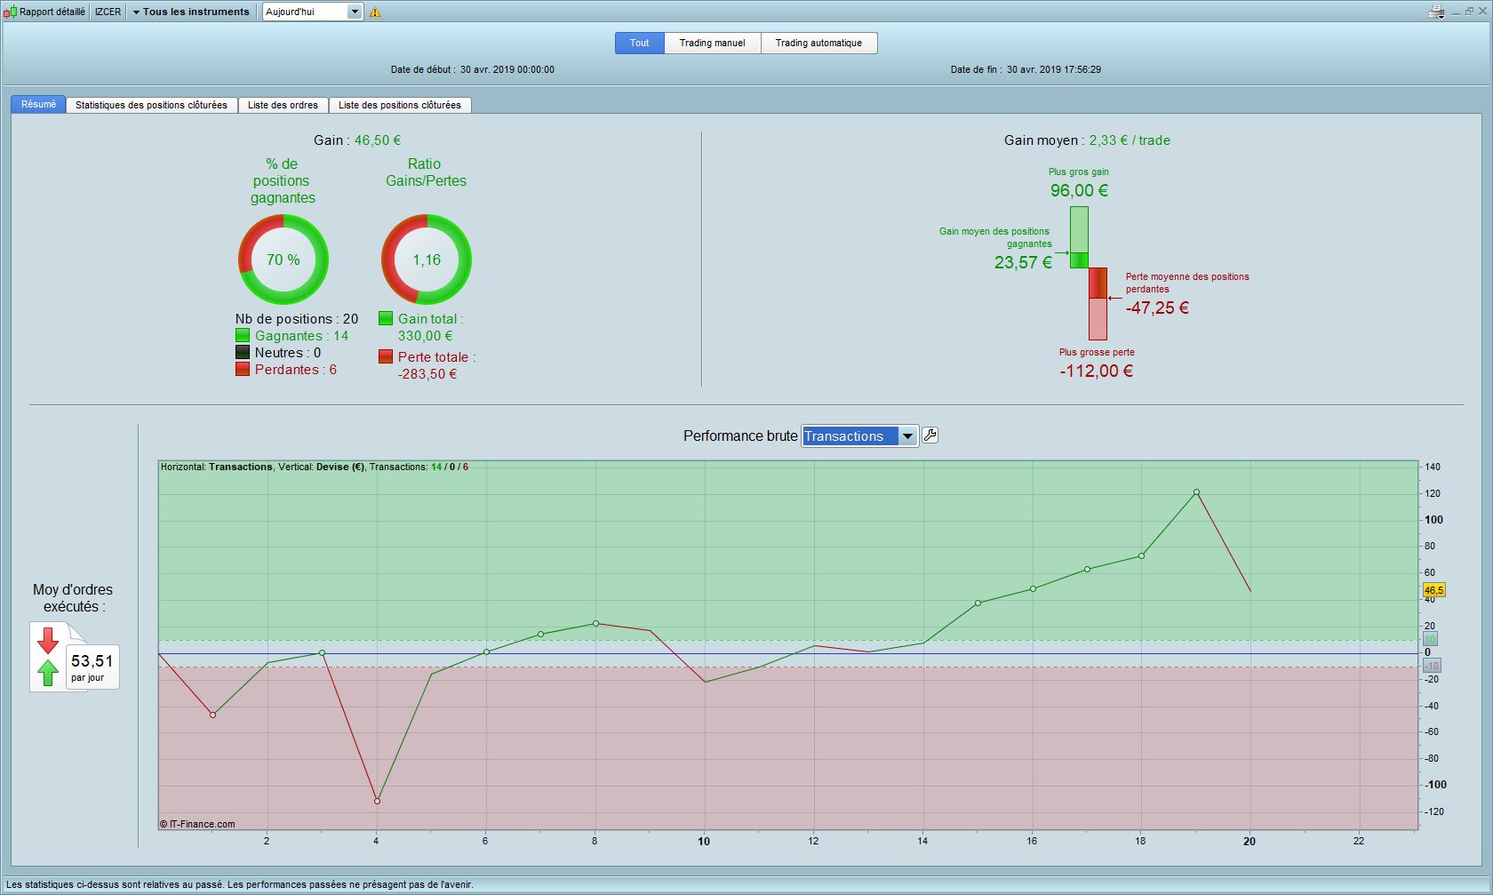Open the Liste des ordres tab
The height and width of the screenshot is (895, 1493).
click(x=283, y=105)
